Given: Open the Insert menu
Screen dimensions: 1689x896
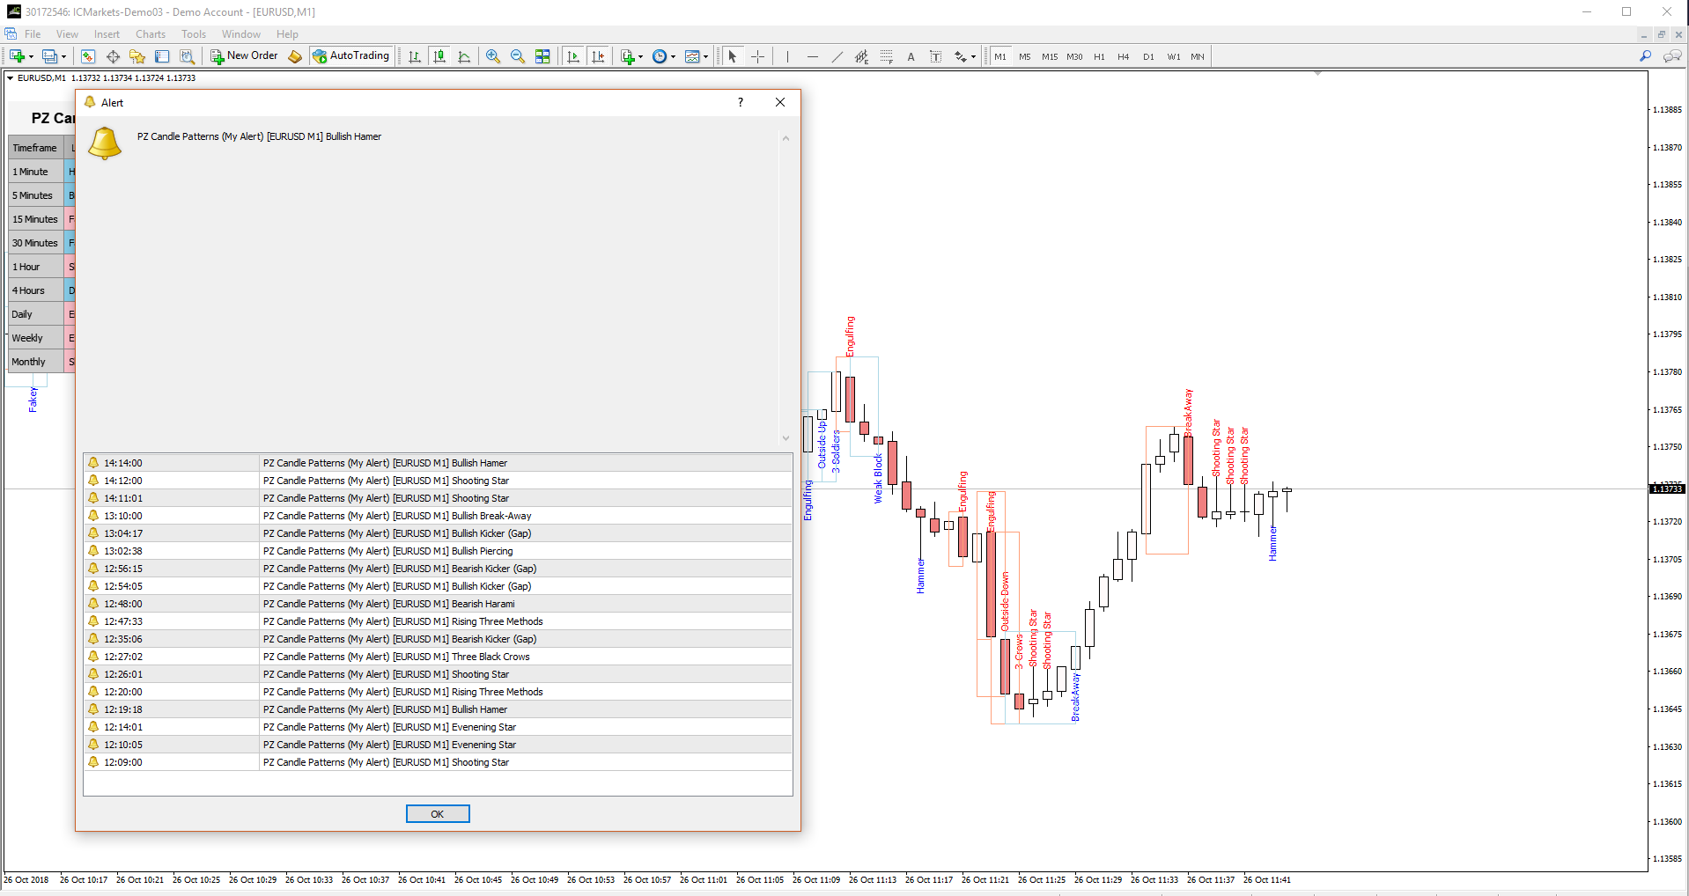Looking at the screenshot, I should [107, 34].
